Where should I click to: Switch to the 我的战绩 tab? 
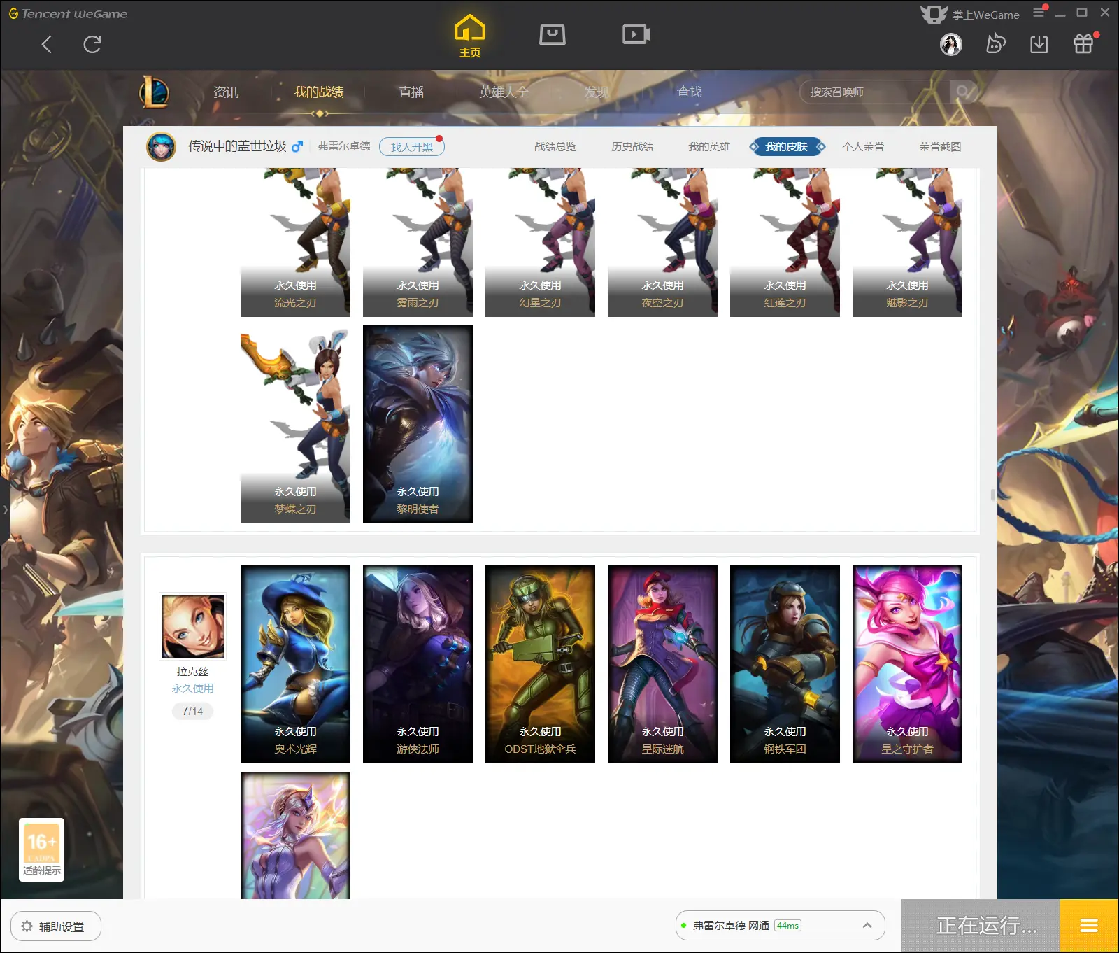pos(319,92)
